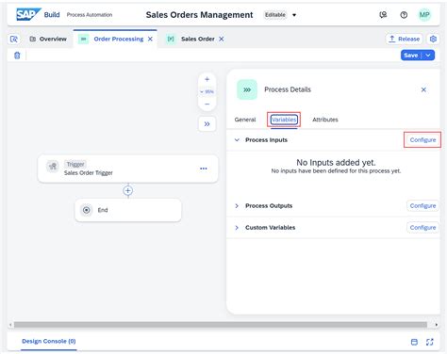Click the scrollbar right arrow
This screenshot has width=447, height=354.
coord(437,325)
